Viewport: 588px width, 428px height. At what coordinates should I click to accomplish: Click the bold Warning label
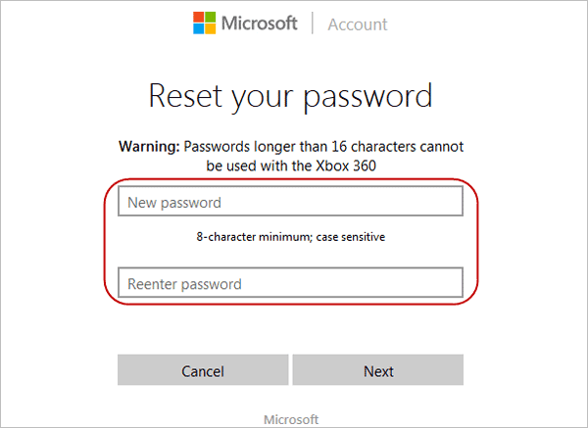tap(149, 146)
